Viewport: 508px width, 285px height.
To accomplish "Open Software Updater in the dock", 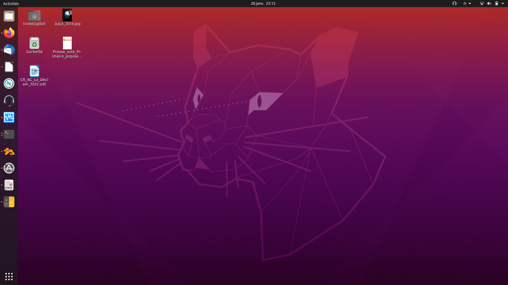I will point(9,168).
